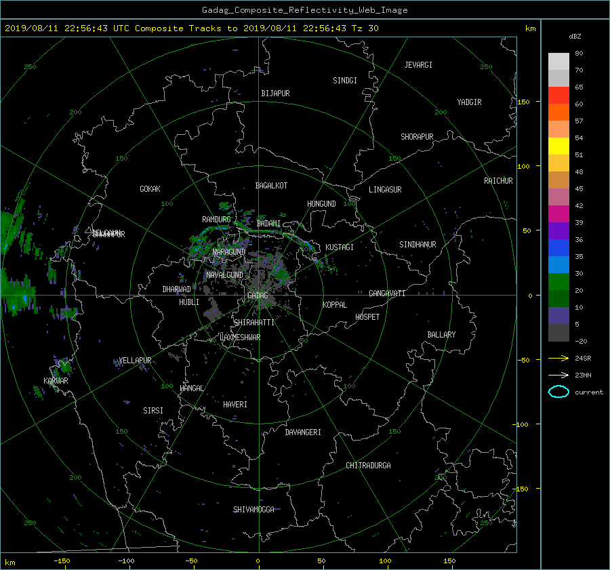Select the yellow 51-54 dBZ color swatch

click(558, 146)
